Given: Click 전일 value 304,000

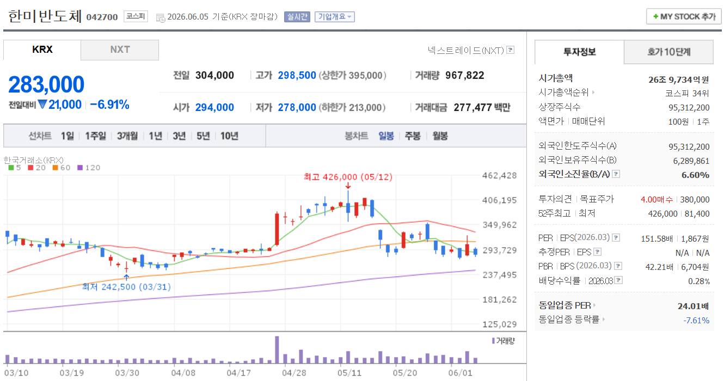Looking at the screenshot, I should 213,76.
